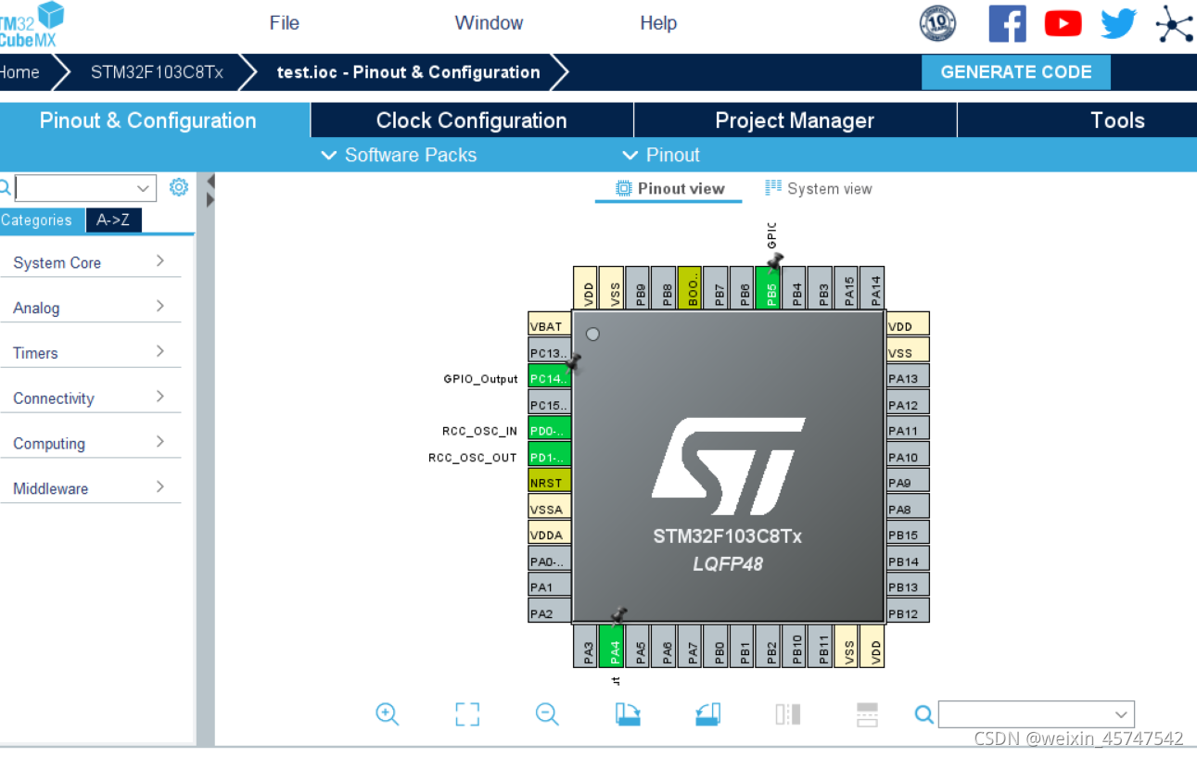This screenshot has height=757, width=1197.
Task: Collapse the left panel with upper arrow
Action: coord(210,181)
